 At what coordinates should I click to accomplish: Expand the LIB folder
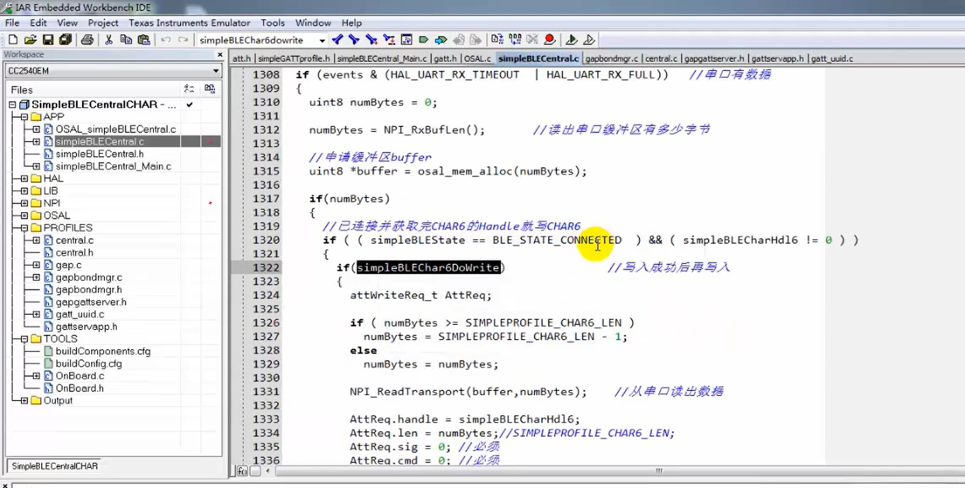(x=24, y=191)
